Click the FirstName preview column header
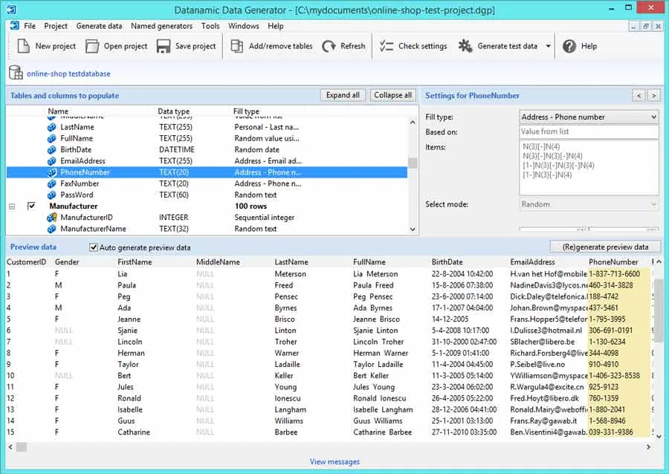 135,262
